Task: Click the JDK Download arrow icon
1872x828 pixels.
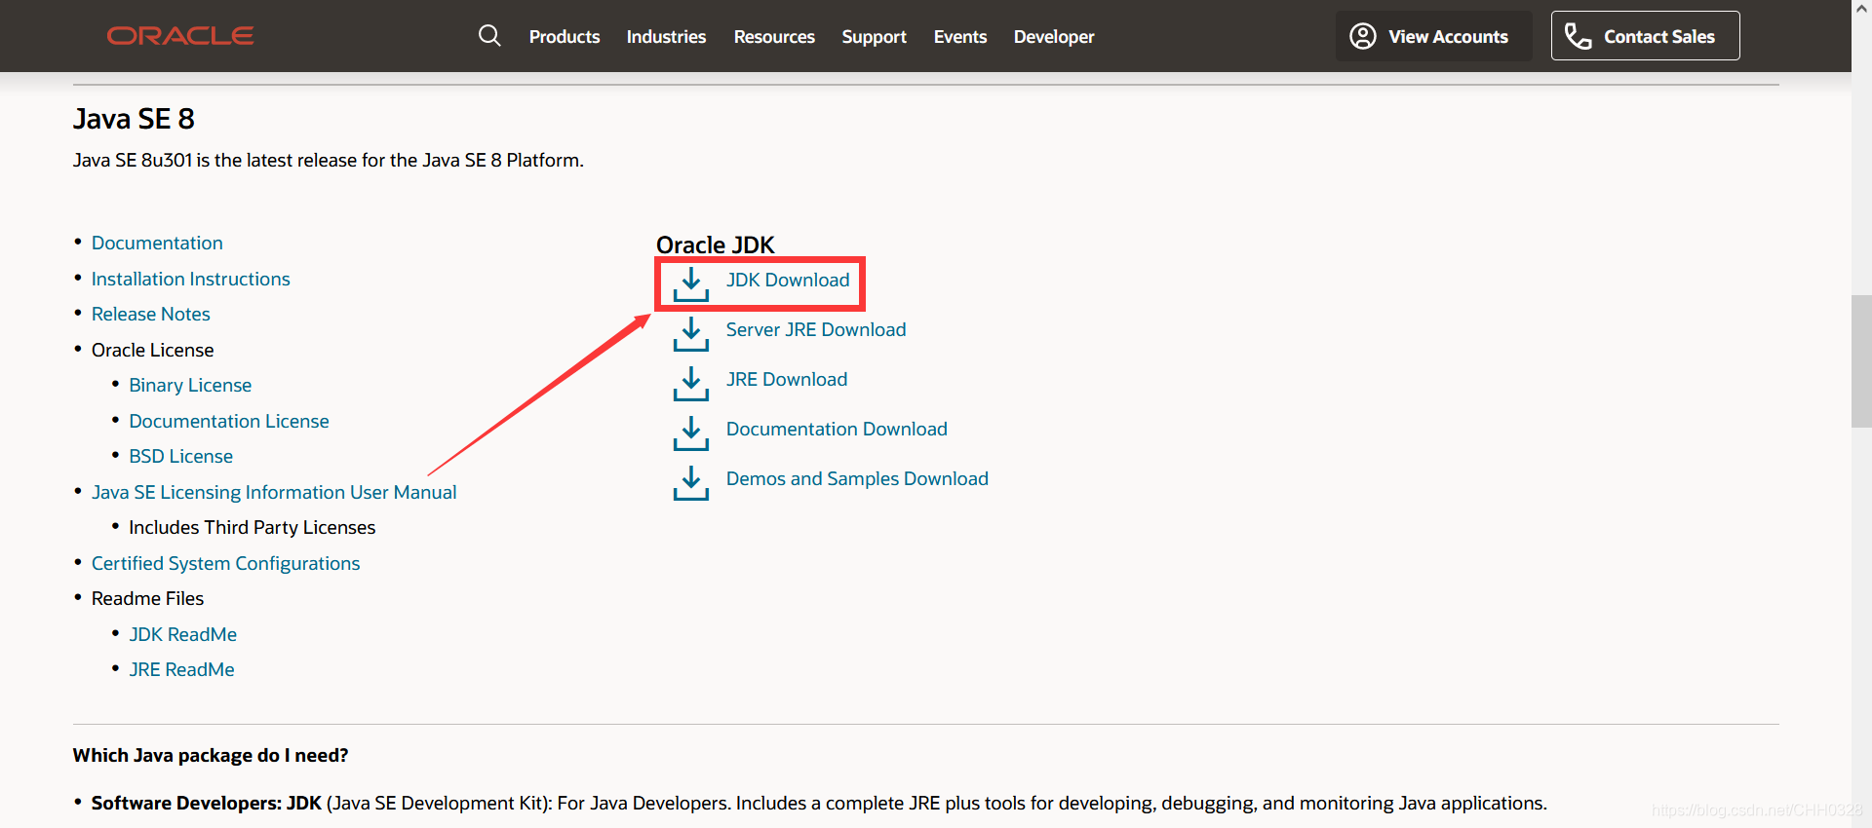Action: coord(691,283)
